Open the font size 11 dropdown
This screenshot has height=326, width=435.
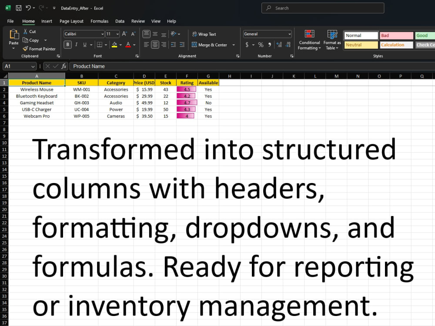[x=117, y=34]
